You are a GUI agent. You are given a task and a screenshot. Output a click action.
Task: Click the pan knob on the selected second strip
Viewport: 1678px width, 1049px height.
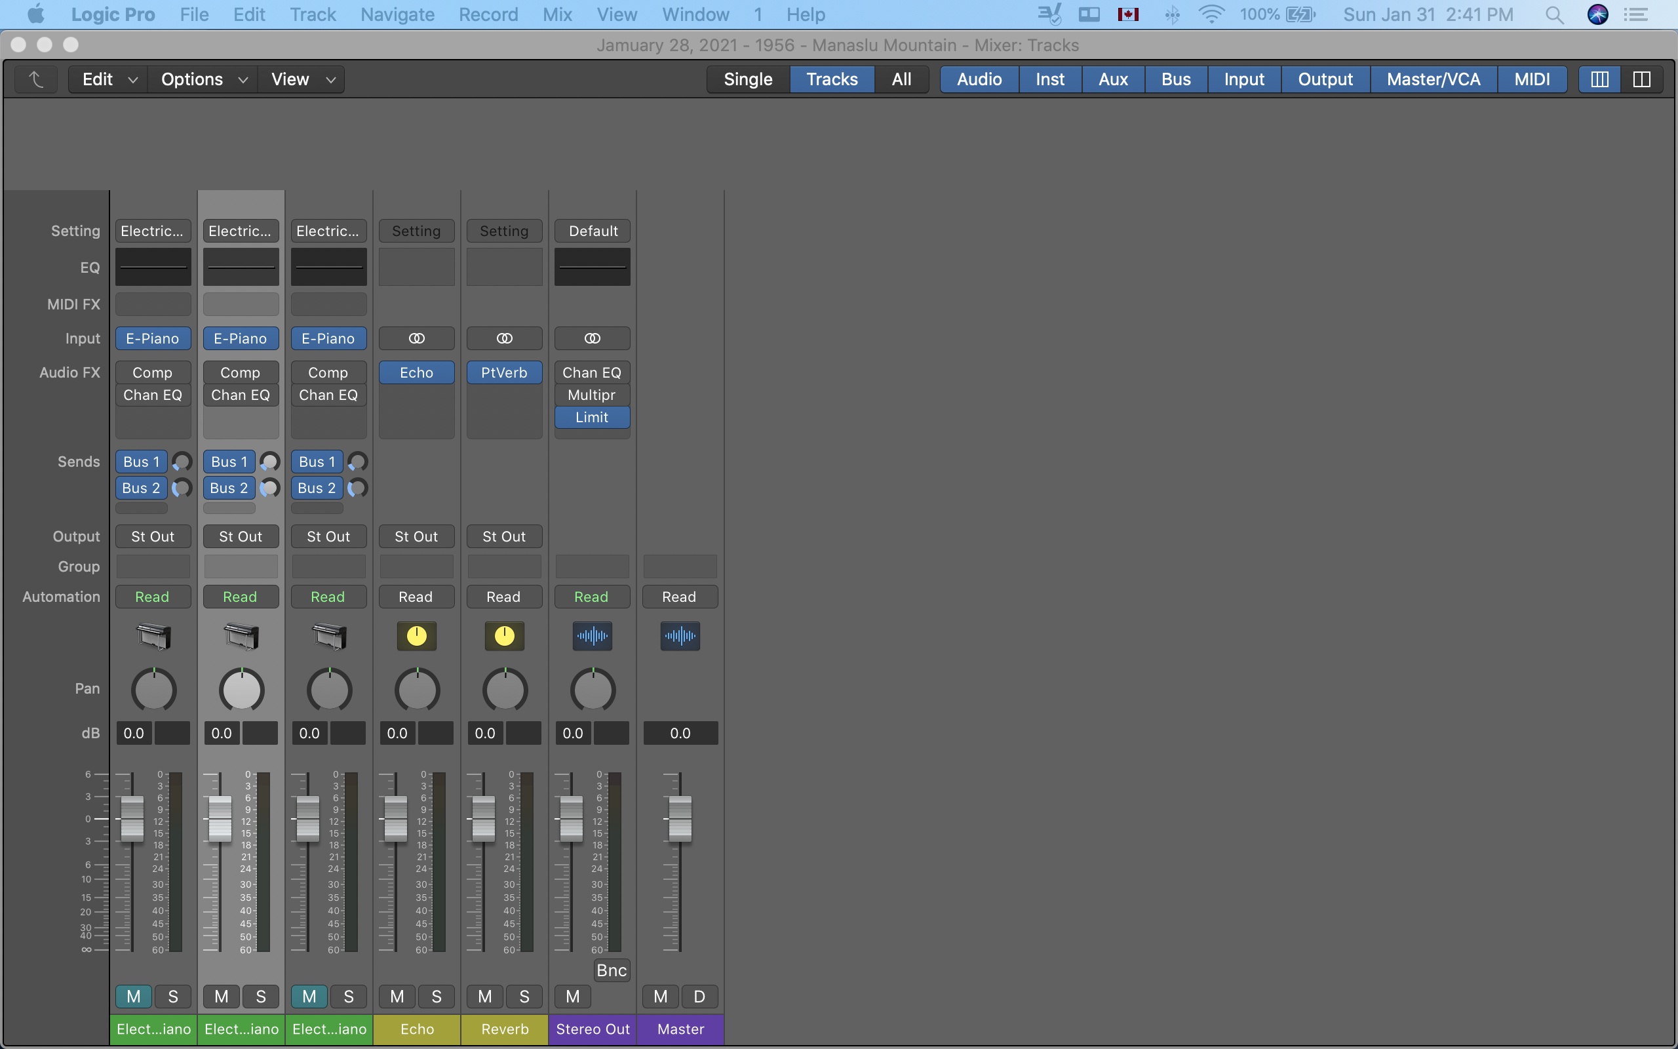(241, 690)
